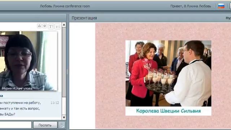Click the Презентация panel header

tap(150, 18)
